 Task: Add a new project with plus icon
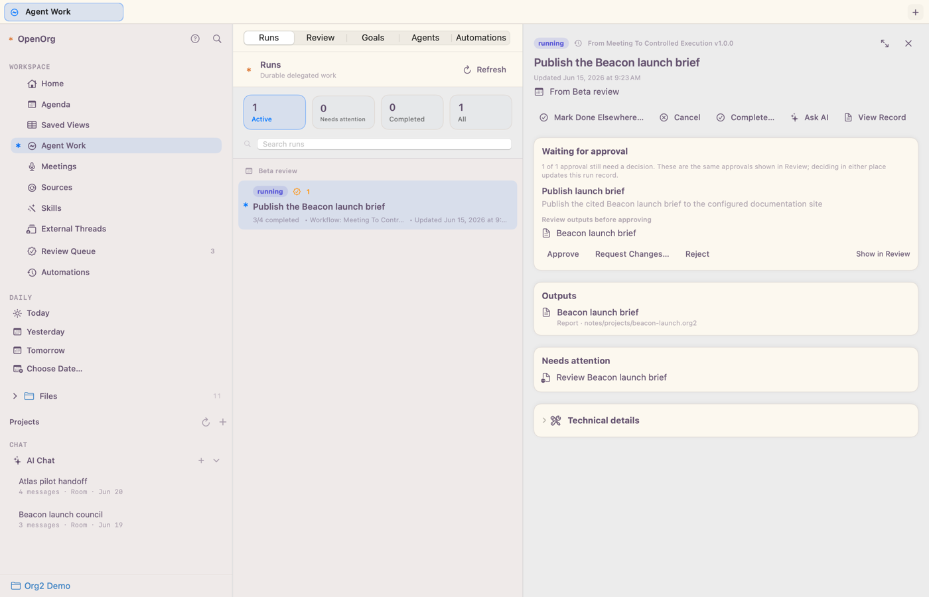tap(223, 422)
